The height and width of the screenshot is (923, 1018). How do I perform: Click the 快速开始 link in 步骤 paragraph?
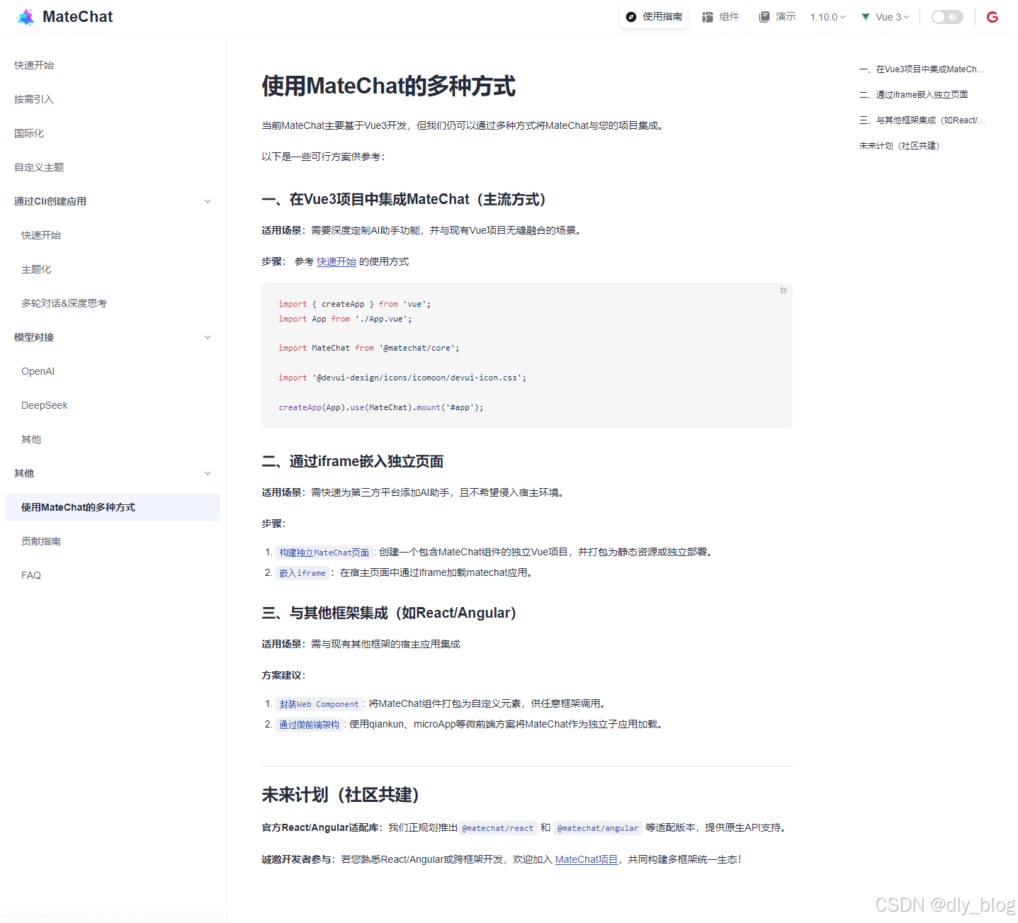[336, 261]
